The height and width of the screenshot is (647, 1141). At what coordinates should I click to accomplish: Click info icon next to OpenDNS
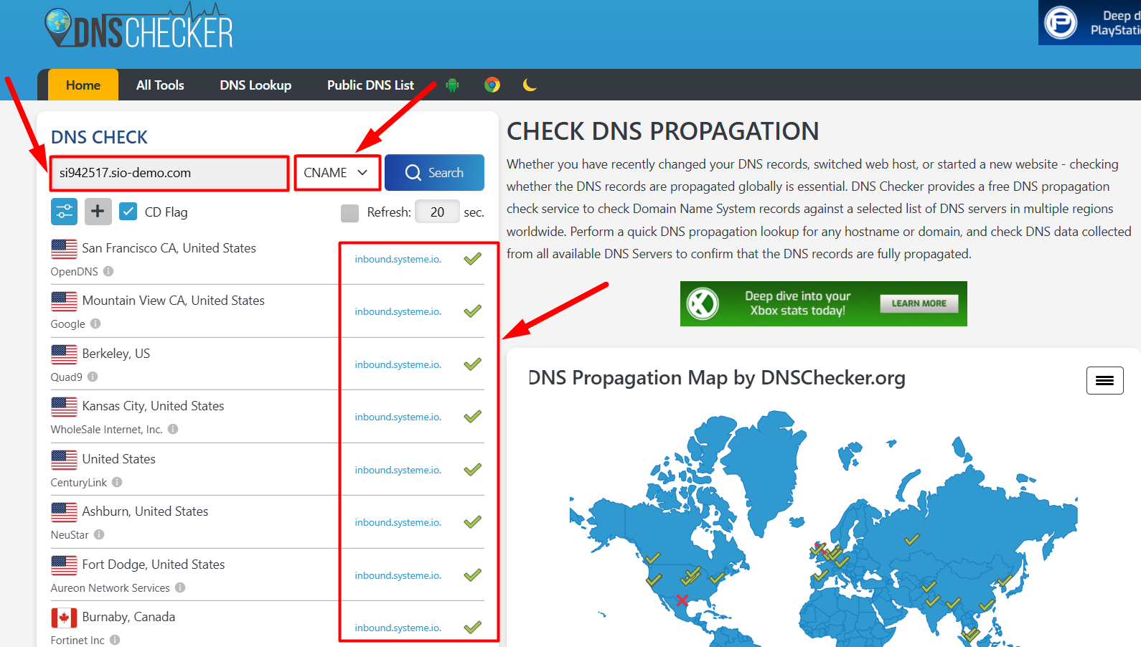pyautogui.click(x=108, y=271)
